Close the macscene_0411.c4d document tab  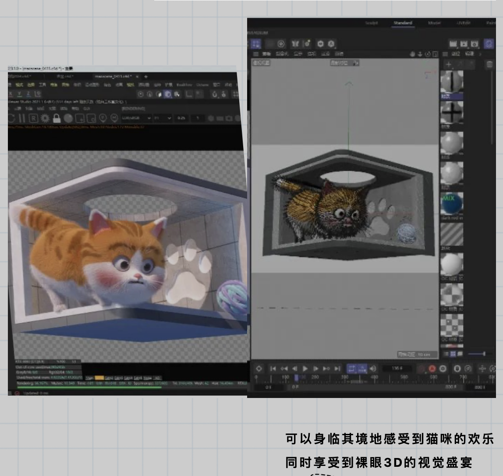(x=137, y=76)
